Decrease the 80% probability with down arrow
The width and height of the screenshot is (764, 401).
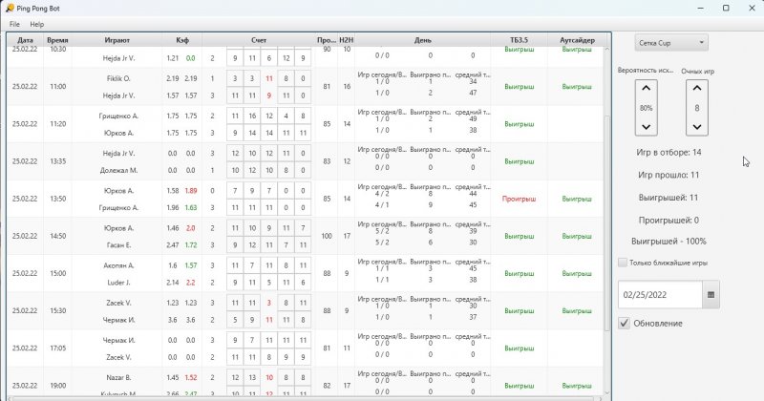pos(646,127)
